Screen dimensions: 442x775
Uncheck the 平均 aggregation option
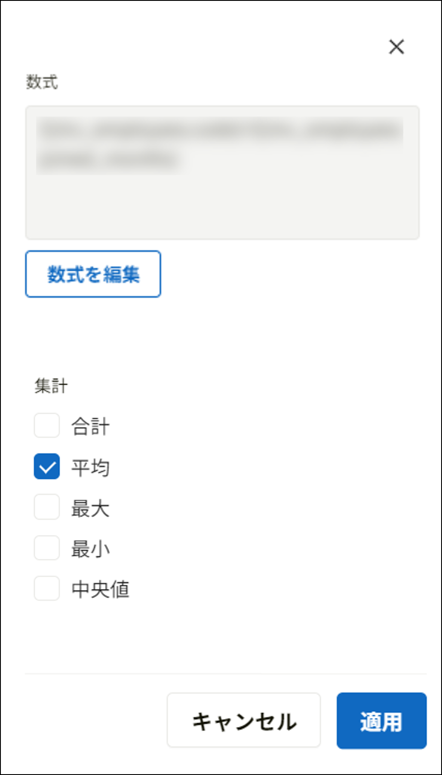(46, 466)
